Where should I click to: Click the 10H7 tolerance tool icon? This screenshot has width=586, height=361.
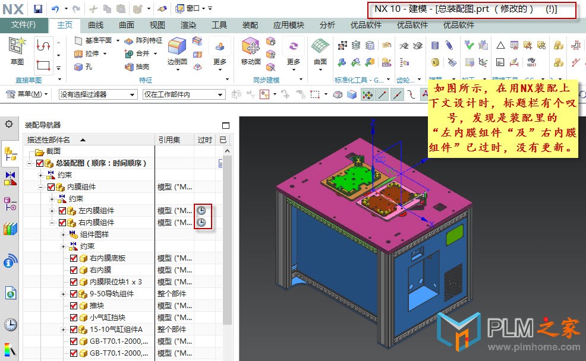531,62
